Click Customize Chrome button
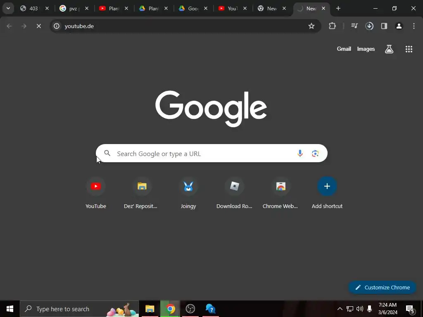Image resolution: width=423 pixels, height=317 pixels. click(x=382, y=287)
